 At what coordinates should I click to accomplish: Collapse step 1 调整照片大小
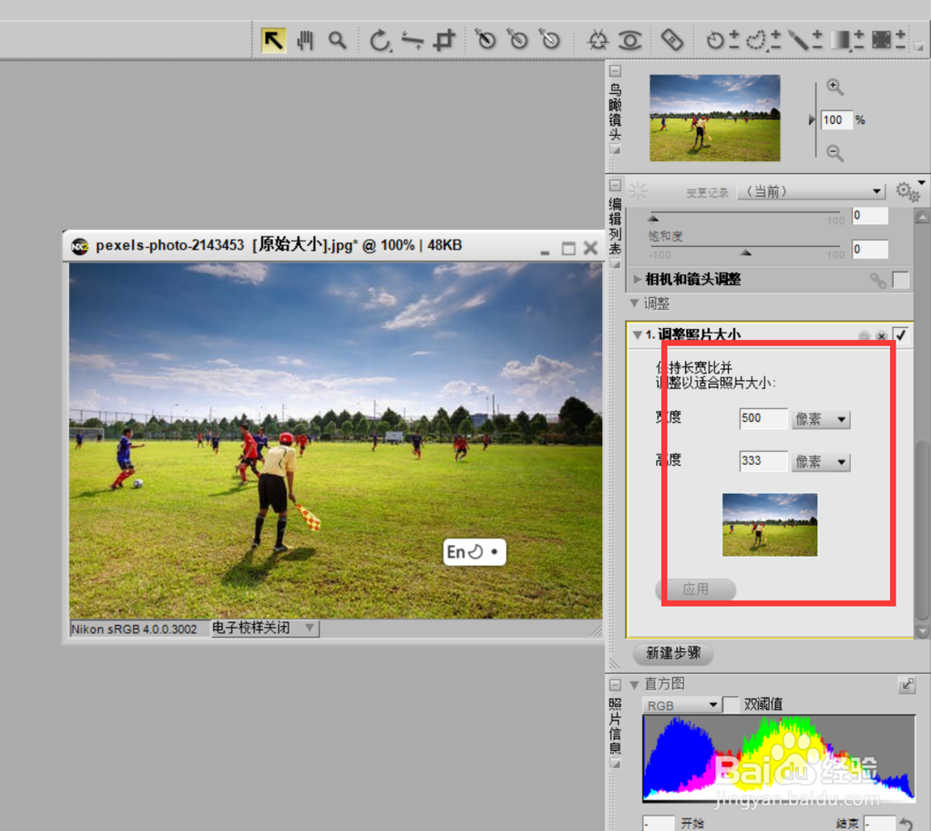click(637, 335)
